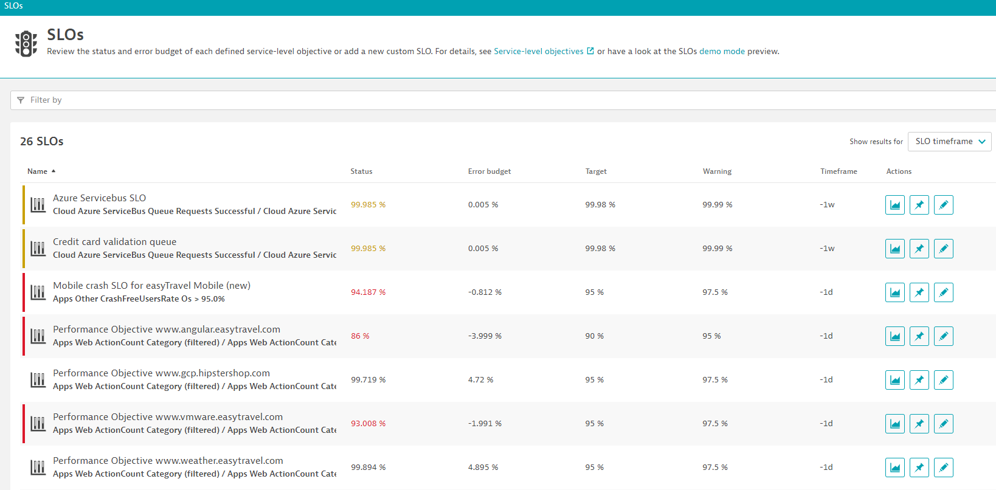Click the 26 SLOs heading
This screenshot has height=490, width=996.
[x=42, y=142]
